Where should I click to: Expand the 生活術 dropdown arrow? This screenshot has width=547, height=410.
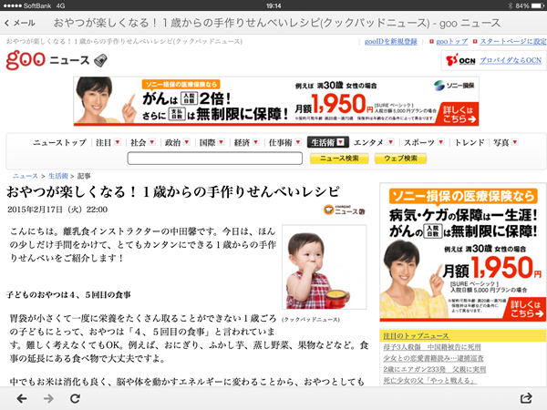[x=341, y=142]
